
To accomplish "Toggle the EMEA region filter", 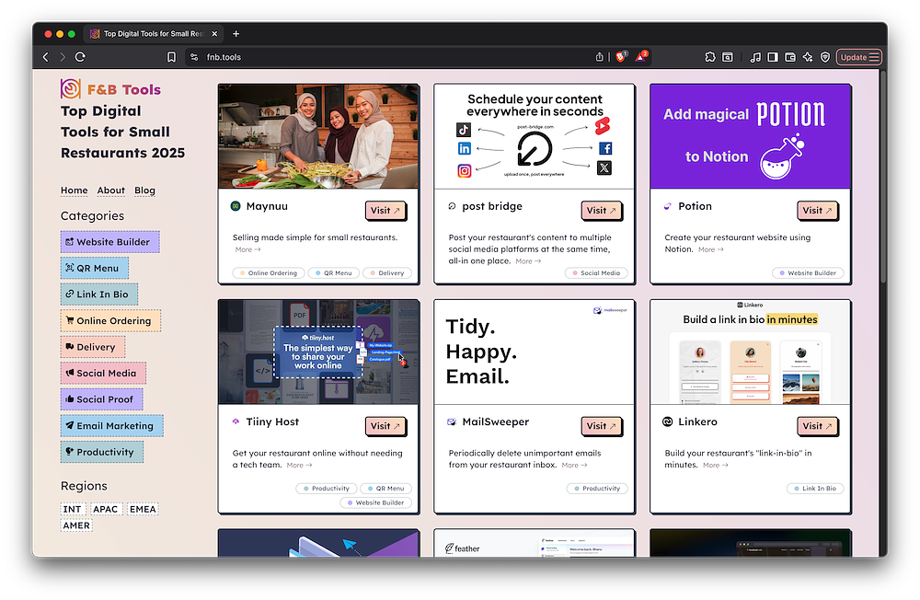I will tap(142, 509).
